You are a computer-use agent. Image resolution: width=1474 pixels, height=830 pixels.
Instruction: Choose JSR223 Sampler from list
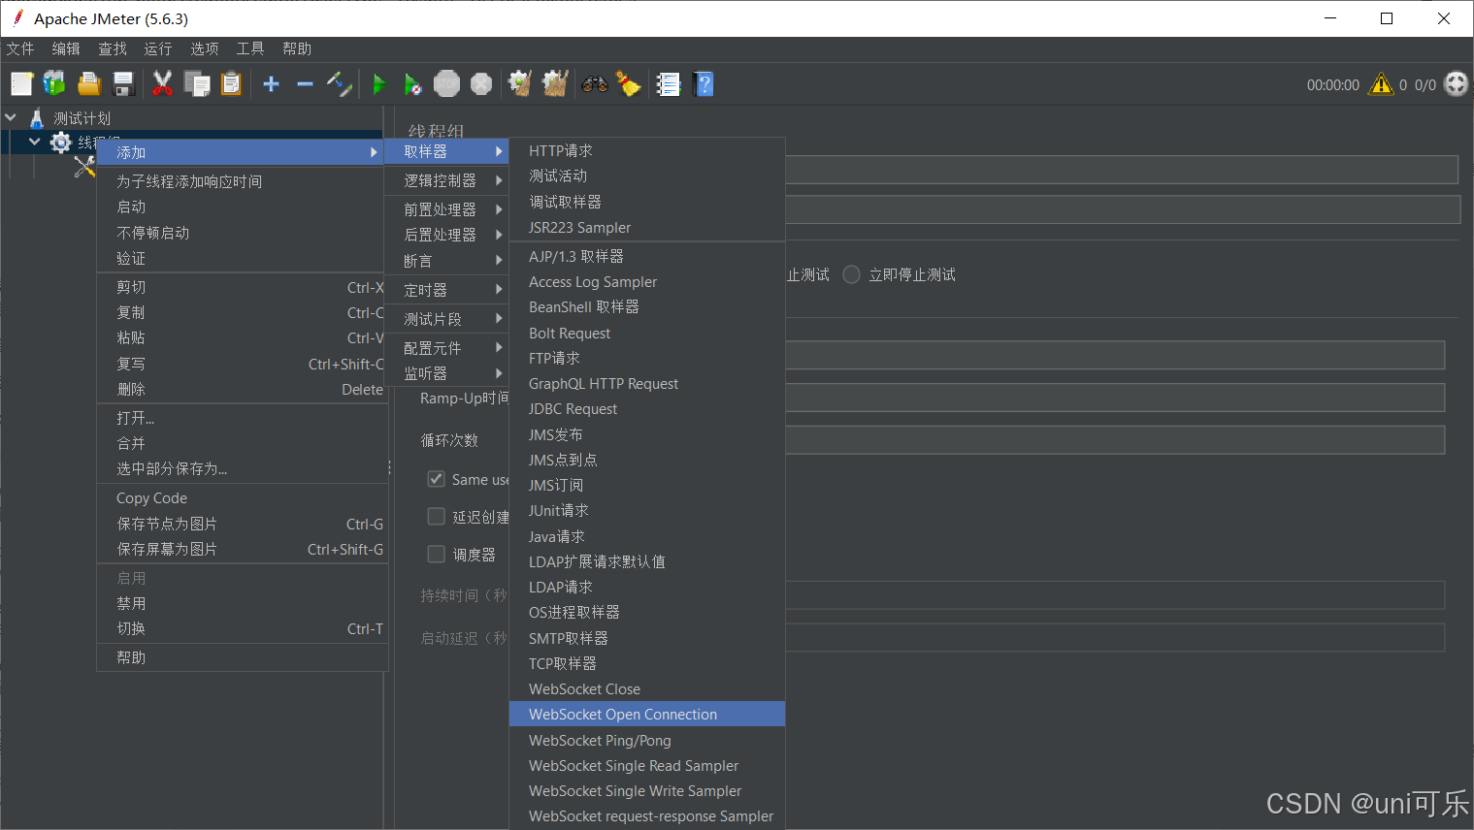[x=647, y=227]
